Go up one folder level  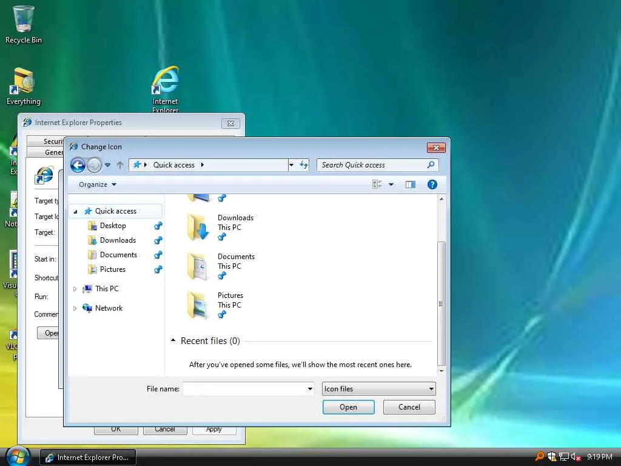pyautogui.click(x=120, y=165)
